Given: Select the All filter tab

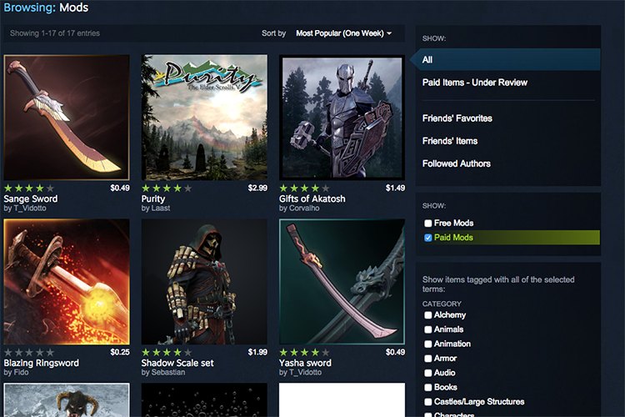Looking at the screenshot, I should point(427,60).
